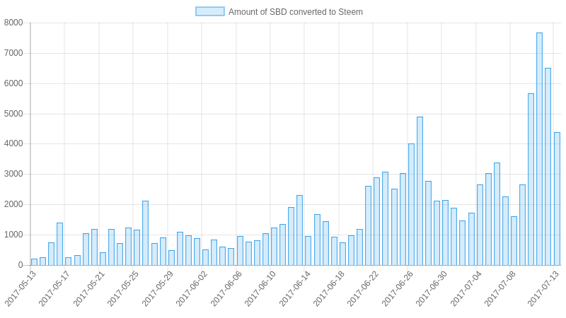566x318 pixels.
Task: Click the 2017-05-21 date label
Action: [x=89, y=289]
